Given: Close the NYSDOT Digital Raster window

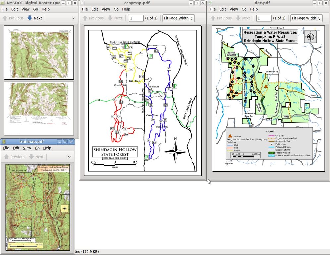Looking at the screenshot, I should [x=75, y=3].
